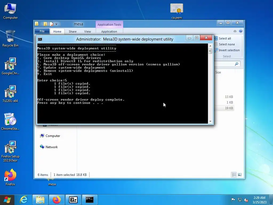Open the muted volume tray icon
Image resolution: width=273 pixels, height=205 pixels.
point(246,200)
